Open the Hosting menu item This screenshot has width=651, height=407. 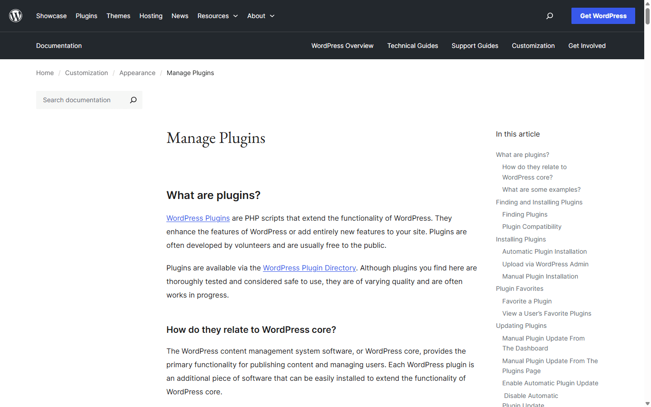(151, 16)
